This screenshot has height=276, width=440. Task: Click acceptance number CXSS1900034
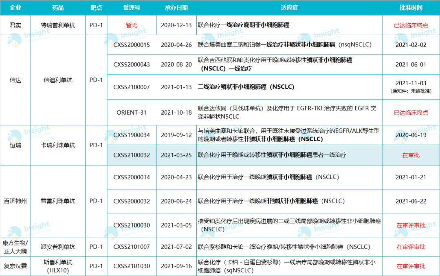[x=132, y=135]
